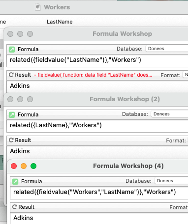Refresh the Result in Formula Workshop (4)
This screenshot has height=224, width=188.
(15, 207)
